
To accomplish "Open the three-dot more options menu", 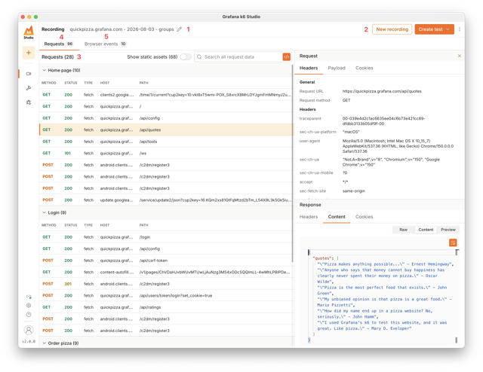I will [x=460, y=29].
